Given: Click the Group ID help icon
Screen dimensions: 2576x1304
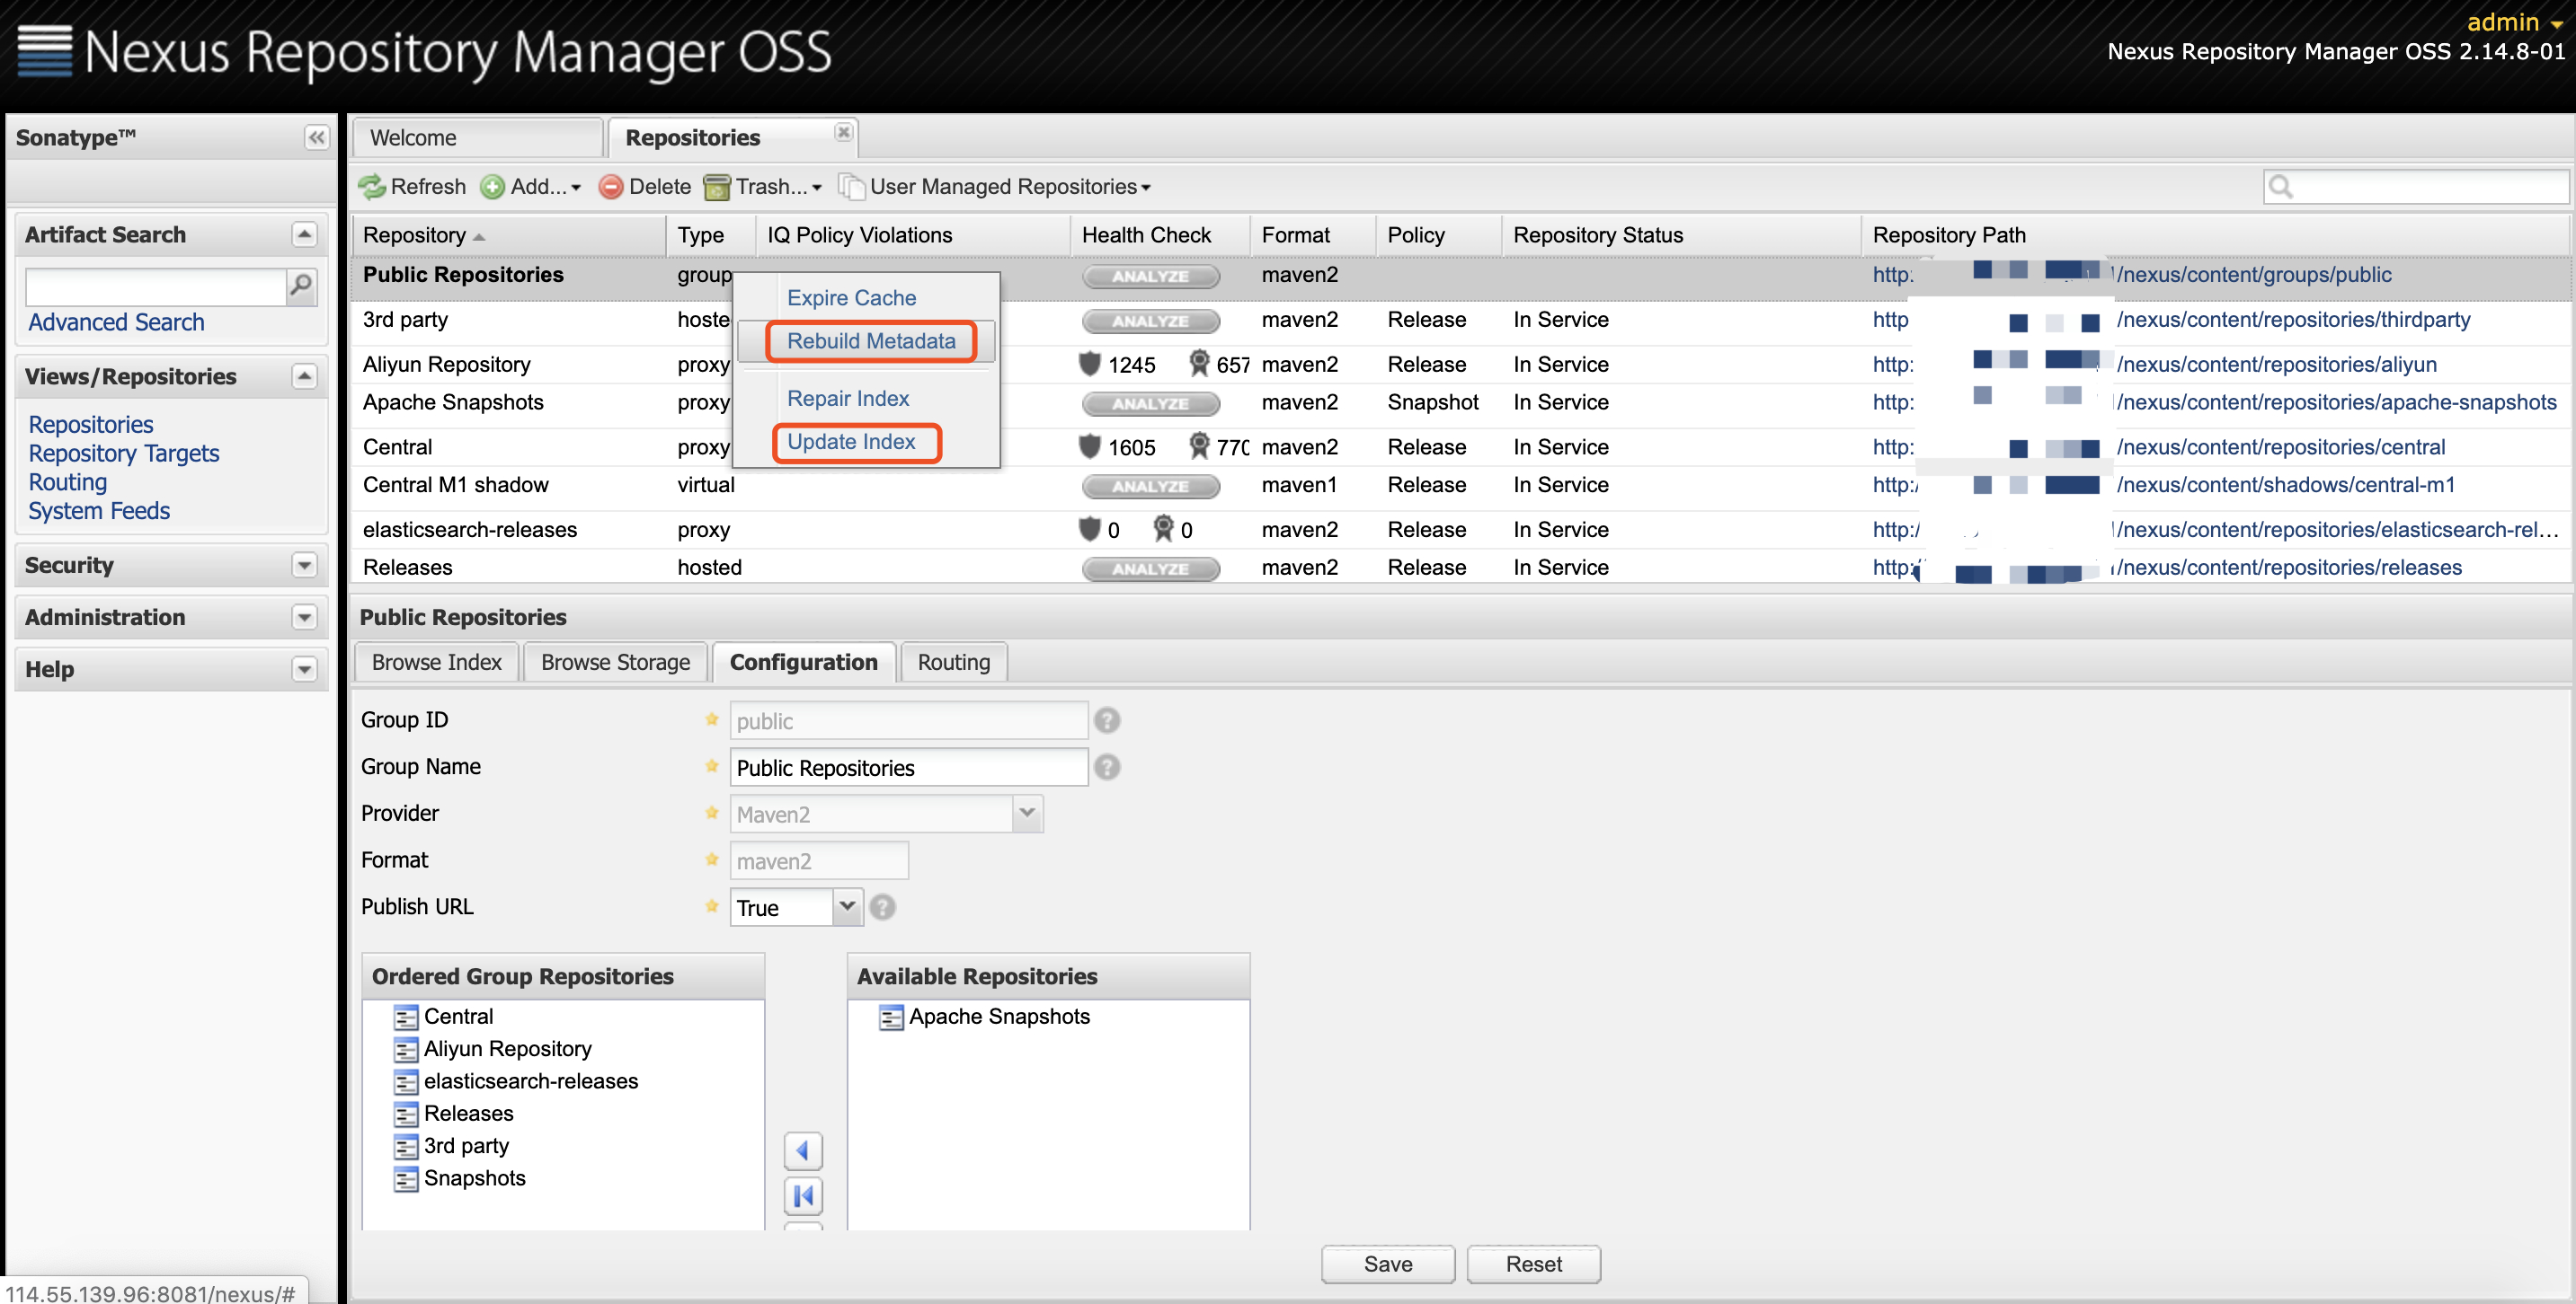Looking at the screenshot, I should (x=1107, y=720).
